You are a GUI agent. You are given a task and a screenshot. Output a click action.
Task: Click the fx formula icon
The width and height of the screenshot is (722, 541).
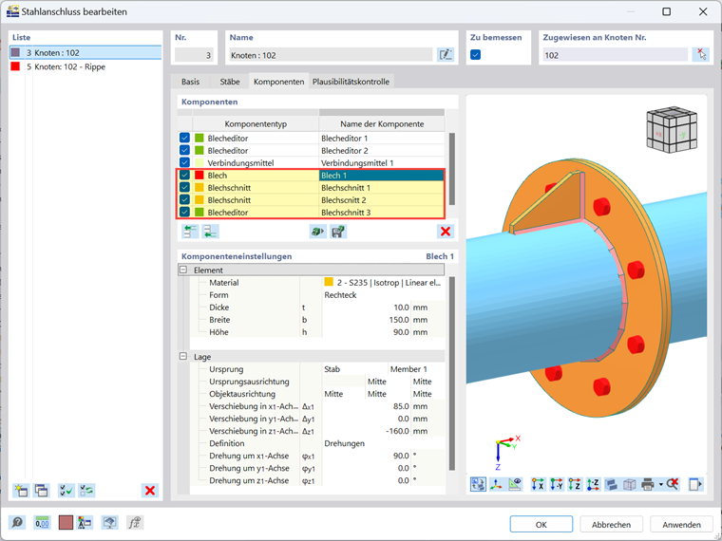coord(135,523)
